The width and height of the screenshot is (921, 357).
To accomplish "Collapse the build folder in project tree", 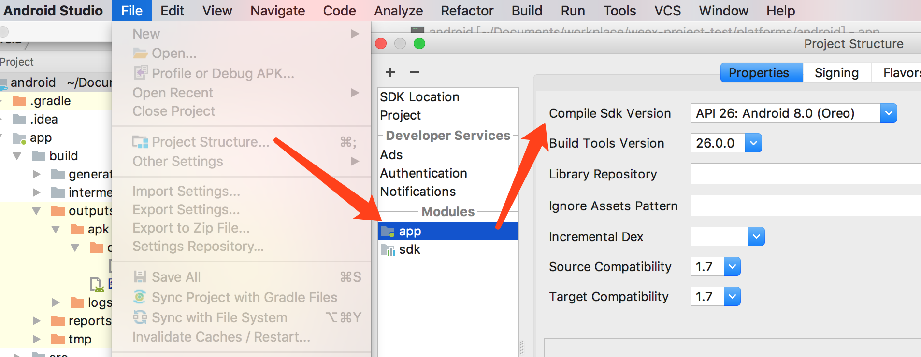I will pyautogui.click(x=17, y=156).
